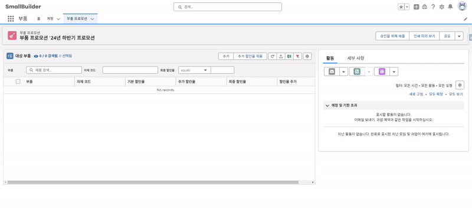Image resolution: width=472 pixels, height=224 pixels.
Task: Click the scrollbar left arrow
Action: pos(5,183)
